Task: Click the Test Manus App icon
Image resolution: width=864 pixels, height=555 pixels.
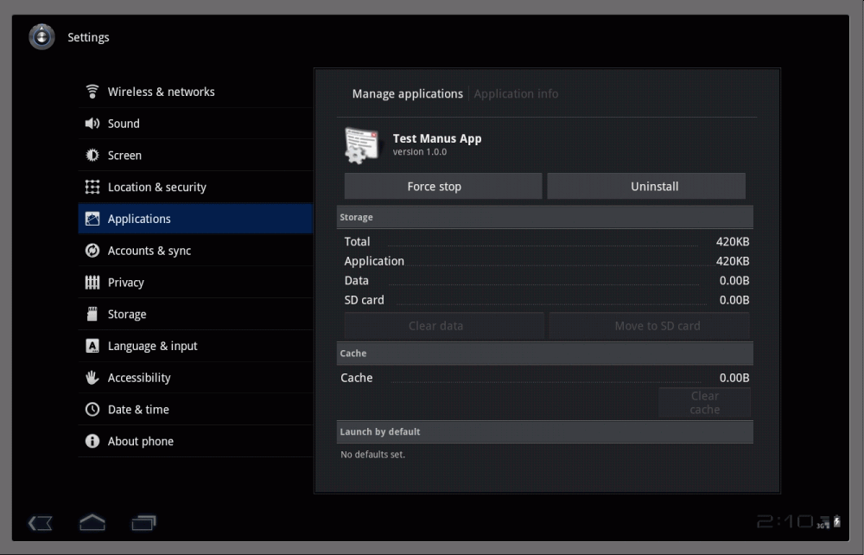Action: tap(361, 145)
